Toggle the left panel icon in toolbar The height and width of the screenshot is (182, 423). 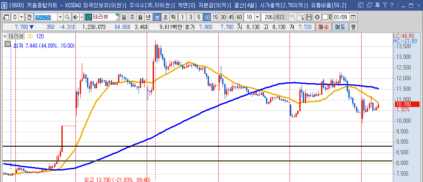6,17
